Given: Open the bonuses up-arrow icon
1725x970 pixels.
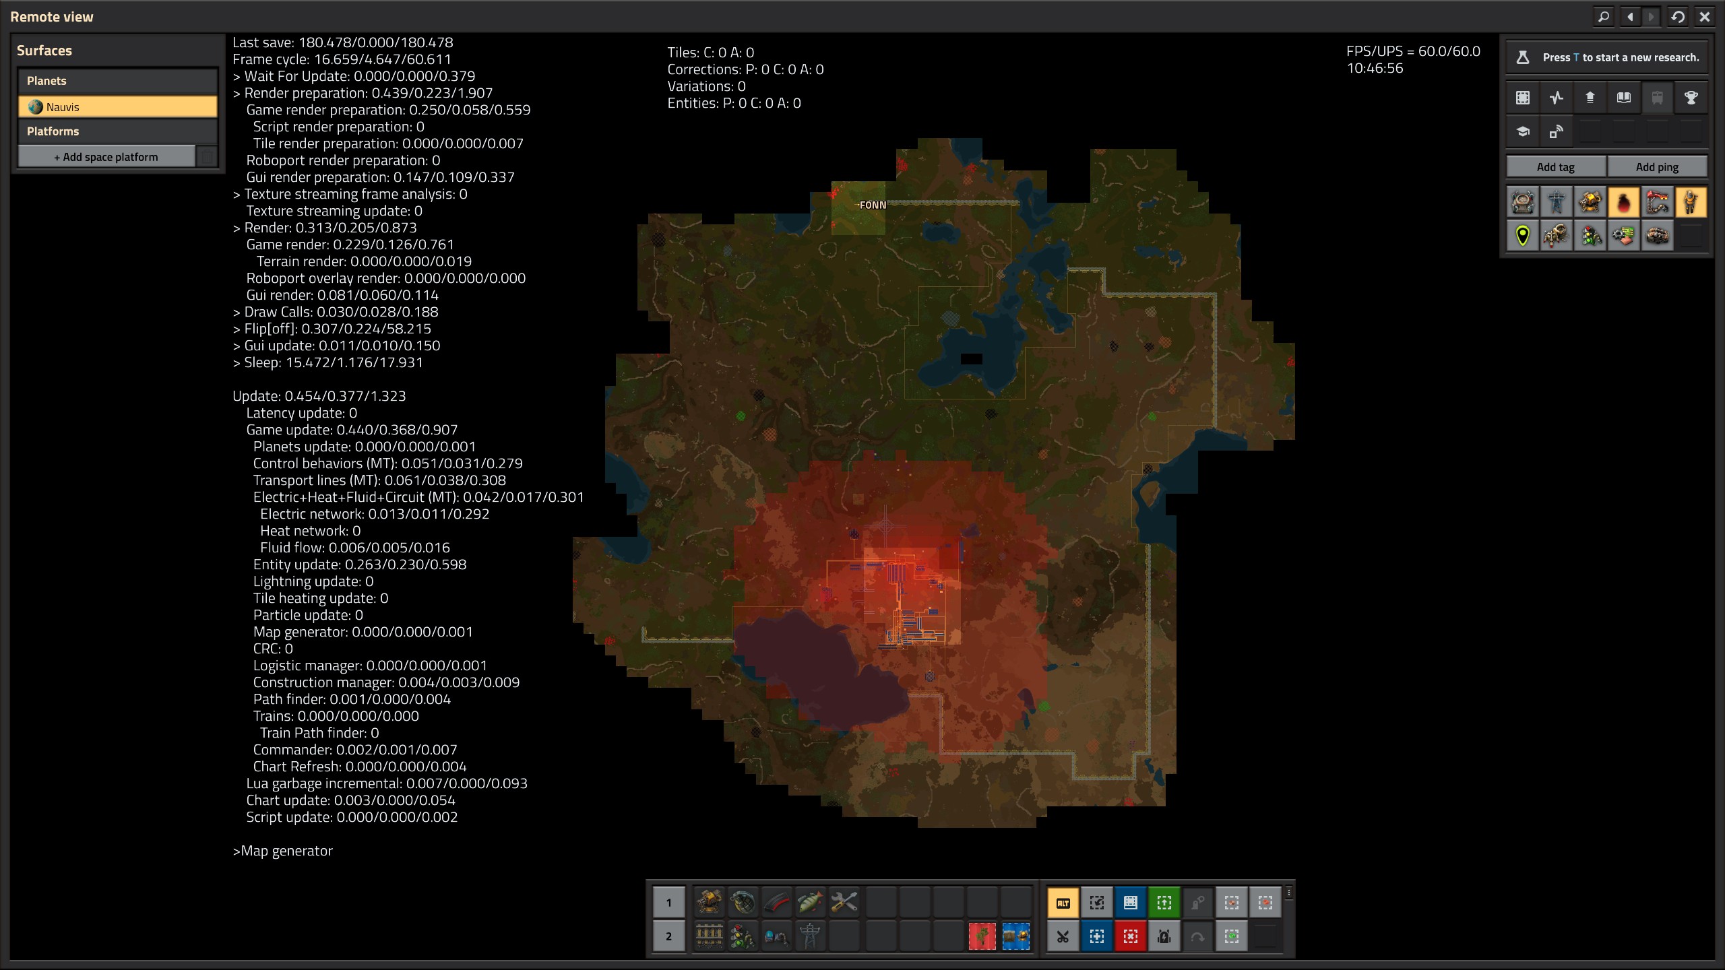Looking at the screenshot, I should 1590,98.
